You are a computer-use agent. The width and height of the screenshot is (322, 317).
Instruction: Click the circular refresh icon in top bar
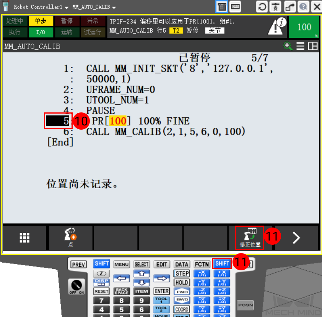click(x=262, y=7)
